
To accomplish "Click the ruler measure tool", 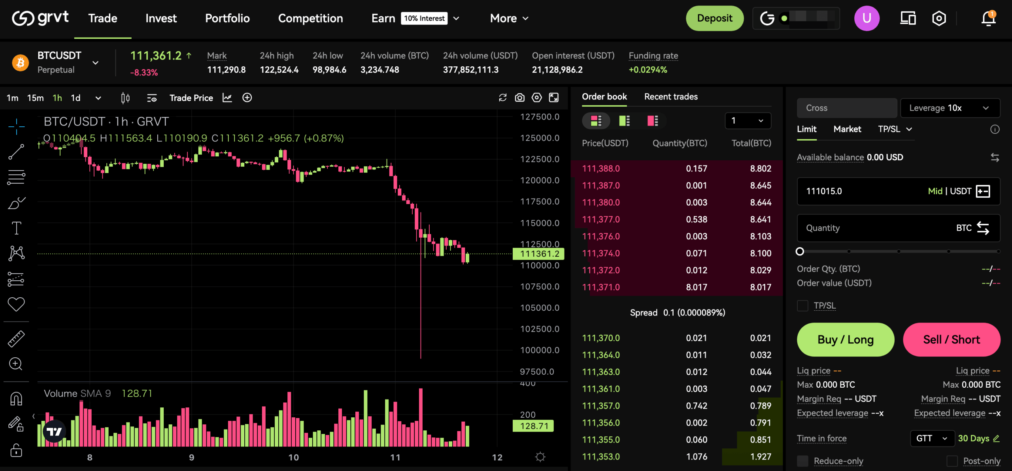I will [x=16, y=339].
